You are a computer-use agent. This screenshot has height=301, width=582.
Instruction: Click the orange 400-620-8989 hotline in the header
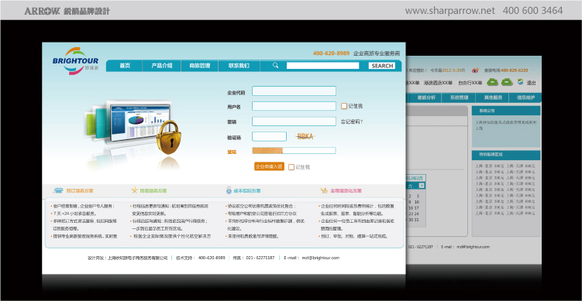[x=331, y=53]
